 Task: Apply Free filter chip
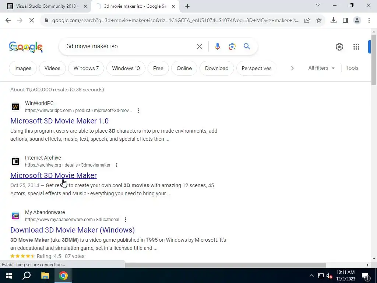[x=158, y=68]
